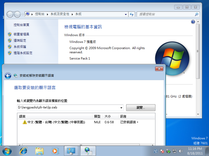
Task: Open the 遠端設定 link
Action: [x=20, y=40]
